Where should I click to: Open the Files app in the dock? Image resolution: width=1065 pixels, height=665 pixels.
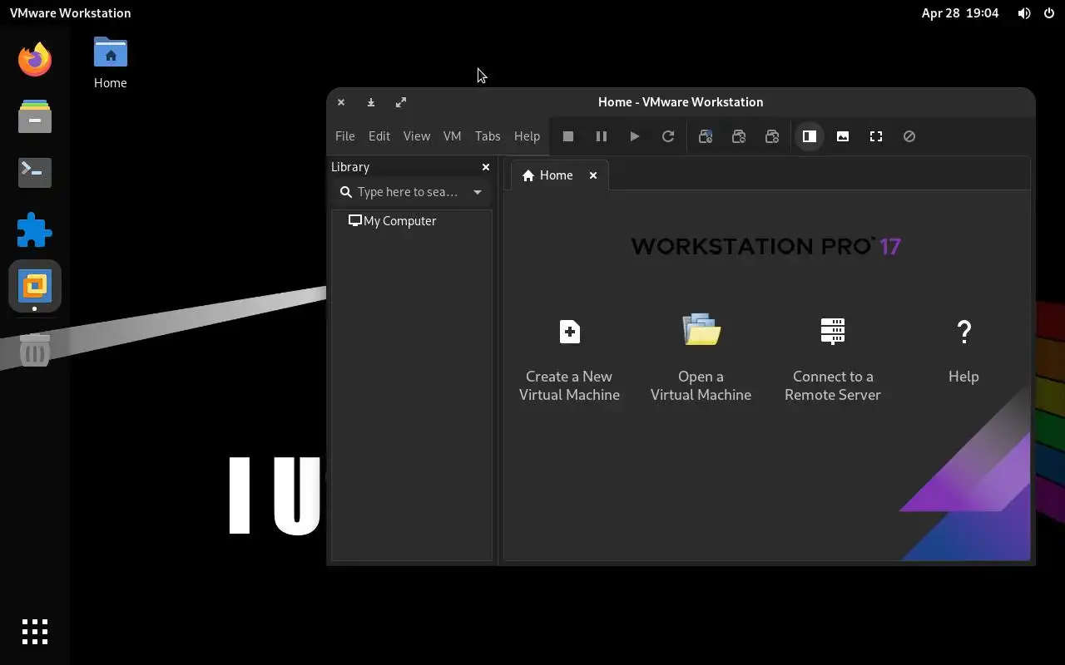[35, 116]
